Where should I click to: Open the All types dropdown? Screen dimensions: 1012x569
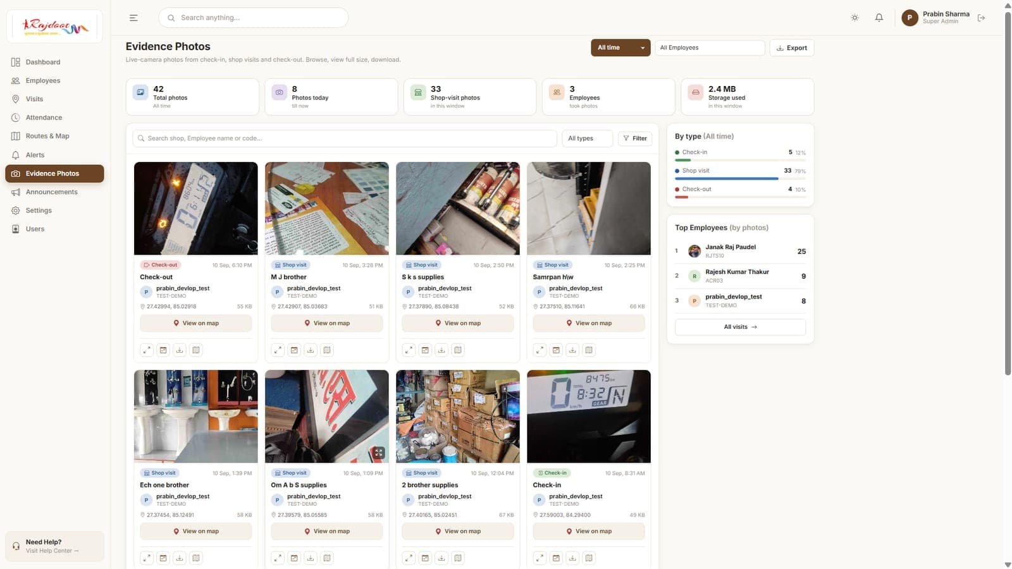pyautogui.click(x=587, y=138)
